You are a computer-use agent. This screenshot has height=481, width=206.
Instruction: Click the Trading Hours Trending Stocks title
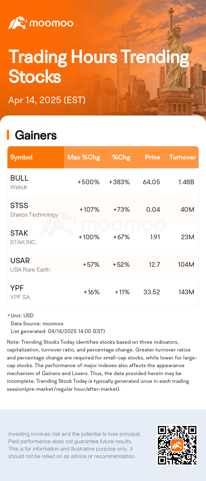click(x=99, y=67)
